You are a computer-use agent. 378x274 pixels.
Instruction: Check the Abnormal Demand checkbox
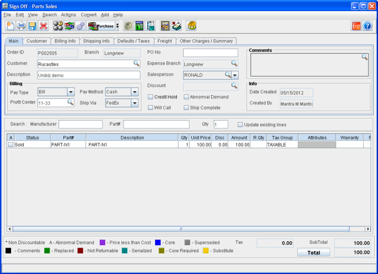pos(186,97)
